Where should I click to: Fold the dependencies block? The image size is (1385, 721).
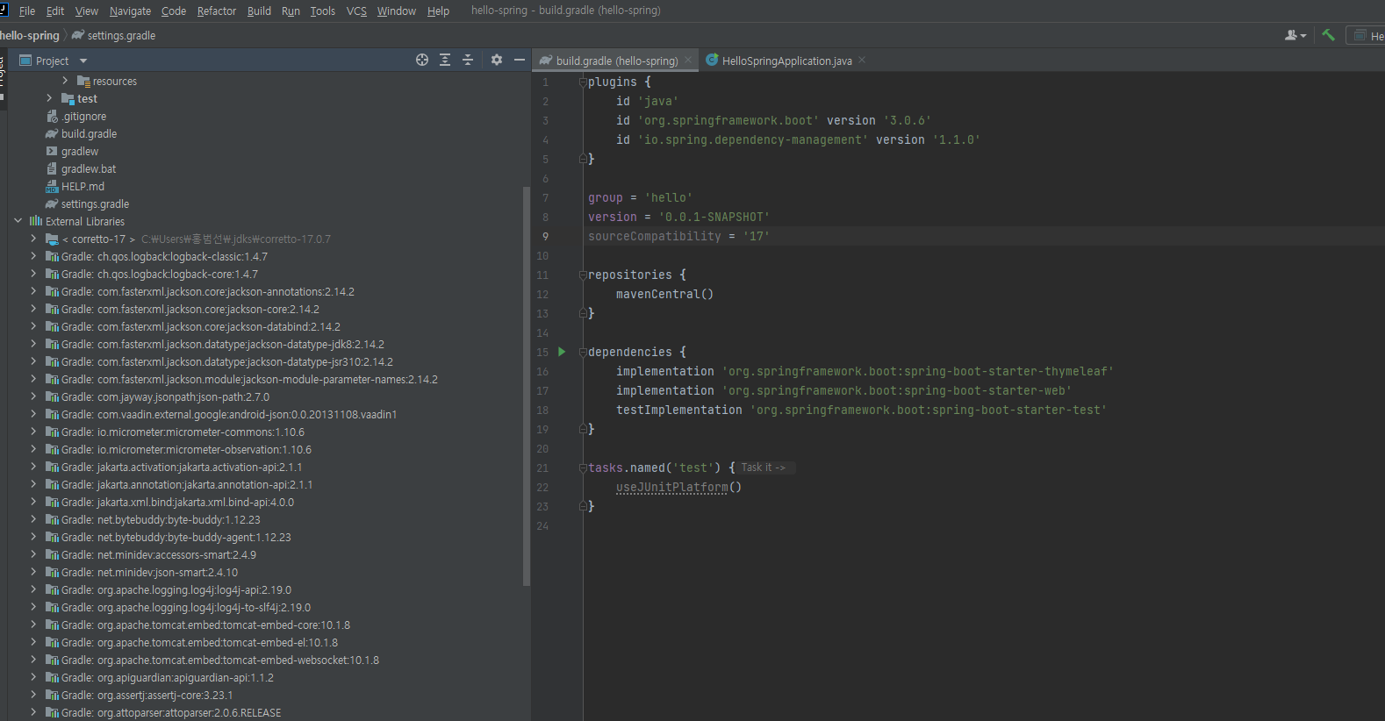[583, 352]
